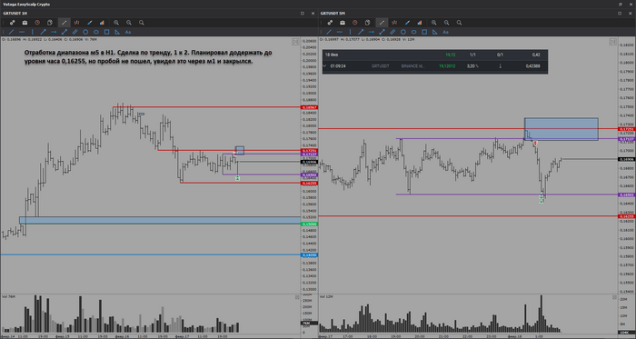Reset zoom with plain magnifier in 1H panel
The height and width of the screenshot is (339, 636).
coord(142,23)
